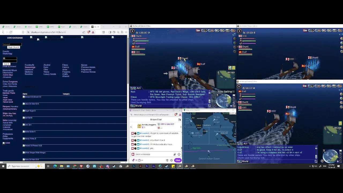Open Brave Rewards triangle icon in database browser
Screen dimensions: 343x193
click(93, 32)
